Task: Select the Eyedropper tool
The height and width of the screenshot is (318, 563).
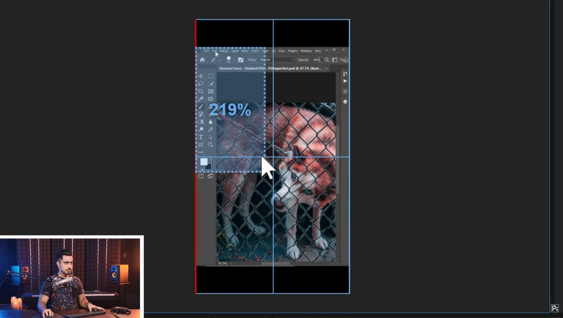Action: tap(201, 99)
